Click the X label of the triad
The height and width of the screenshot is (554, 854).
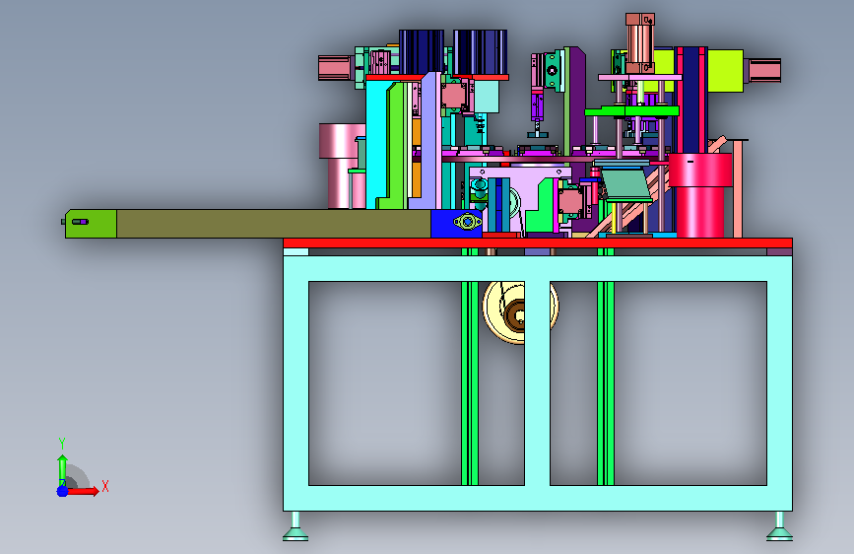(105, 486)
